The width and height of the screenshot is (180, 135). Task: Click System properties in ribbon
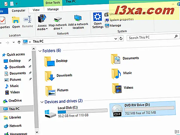[x=119, y=20]
